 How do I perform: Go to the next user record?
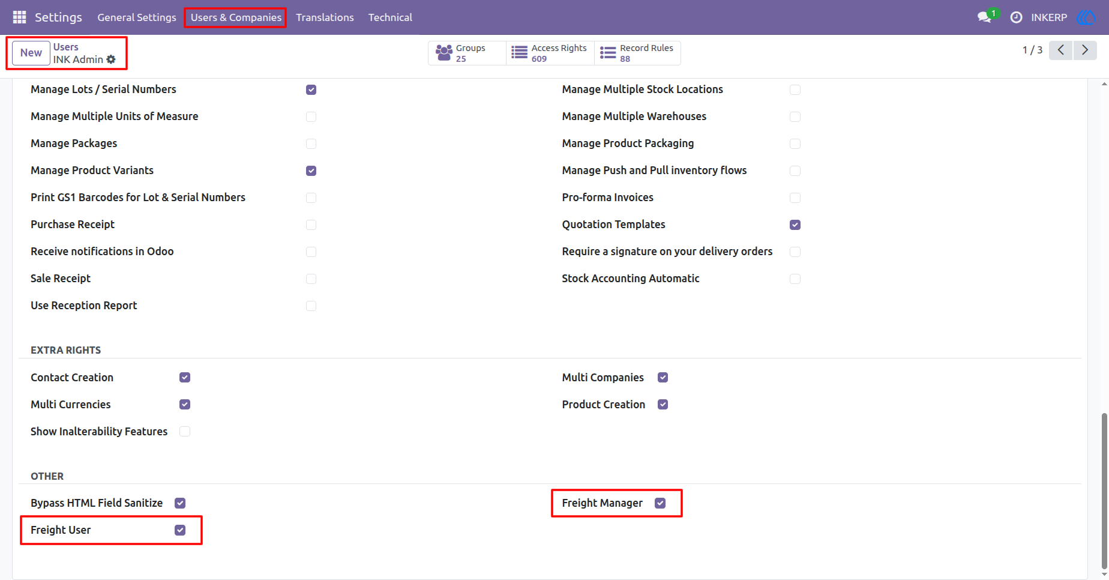click(x=1085, y=50)
